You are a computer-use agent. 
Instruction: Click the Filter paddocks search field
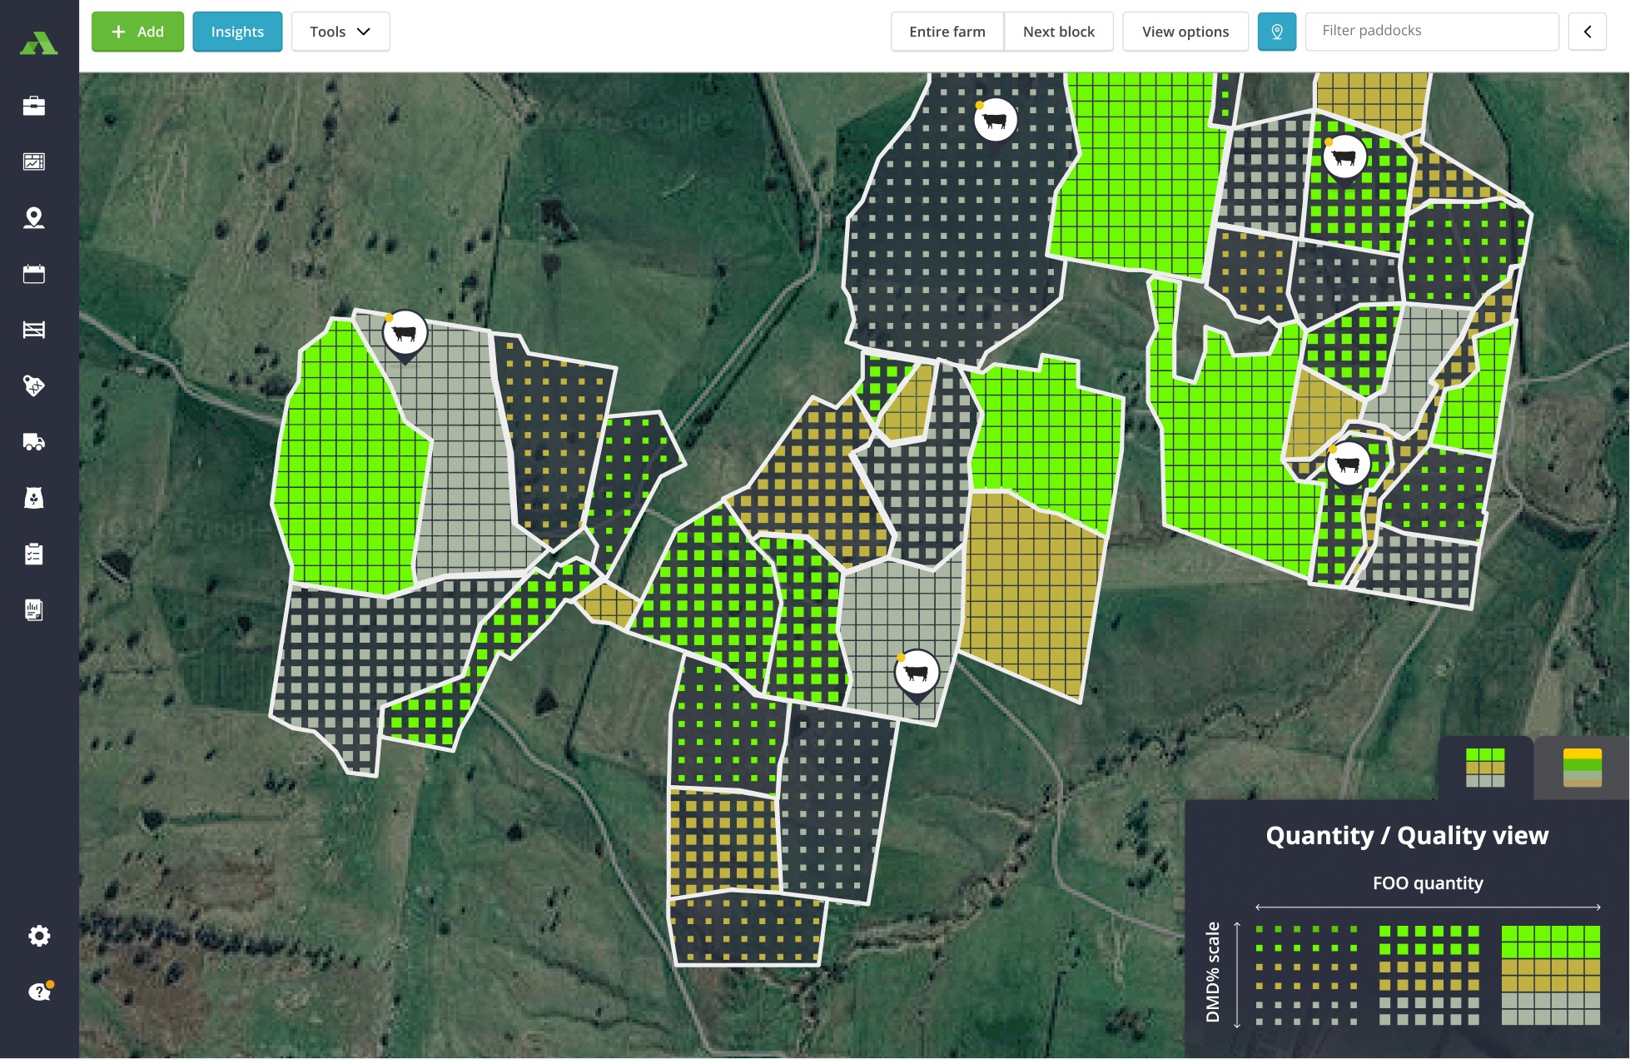(1431, 31)
